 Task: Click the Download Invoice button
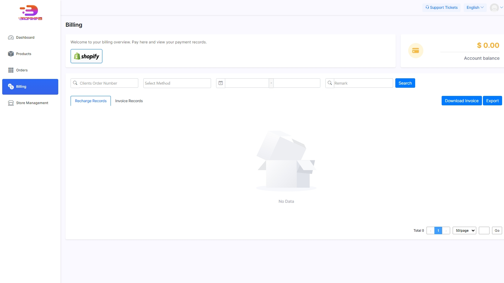click(x=461, y=101)
